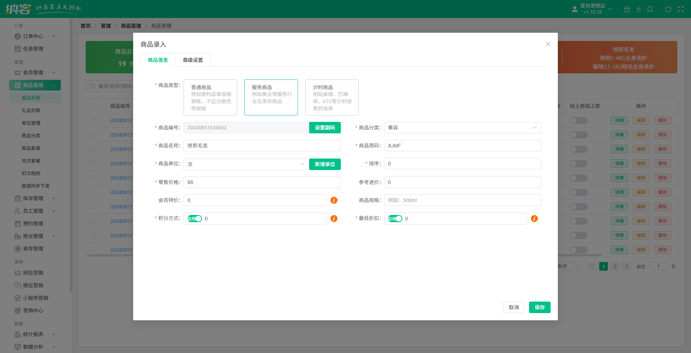Select the 服务商品 product type
This screenshot has width=691, height=353.
[271, 97]
